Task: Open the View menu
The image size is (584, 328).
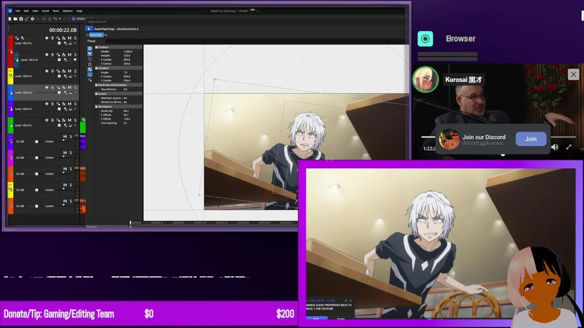Action: 35,11
